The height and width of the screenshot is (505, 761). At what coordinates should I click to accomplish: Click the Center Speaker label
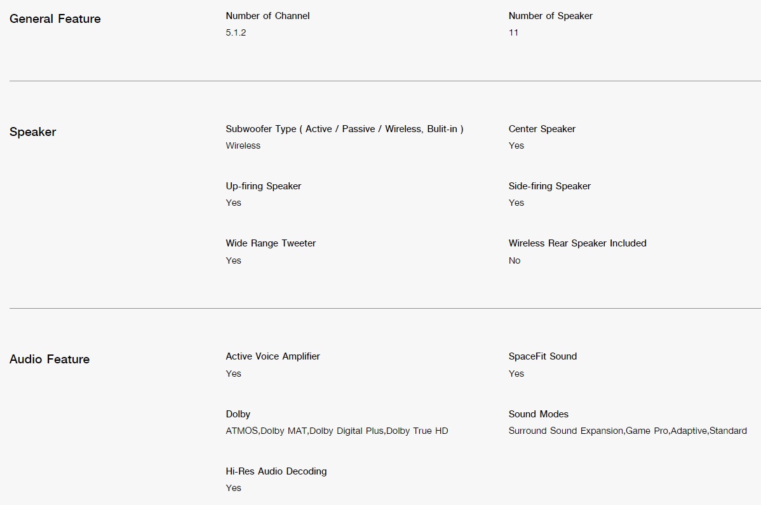click(542, 129)
